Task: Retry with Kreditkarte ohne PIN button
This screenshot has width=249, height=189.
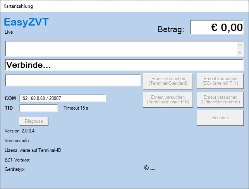Action: pos(168,100)
